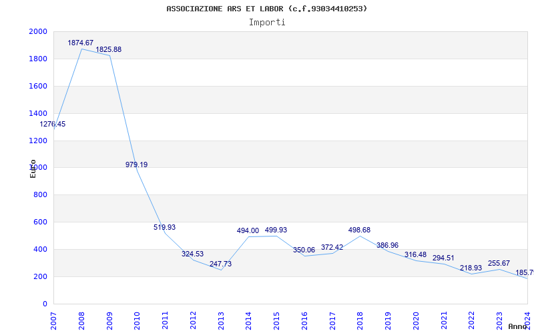The image size is (534, 333).
Task: Select the 1600 y-axis tick label
Action: click(x=38, y=86)
